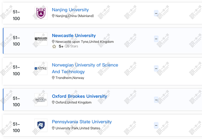Image resolution: width=202 pixels, height=139 pixels.
Task: Click the Newcastle University logo thumbnail
Action: coord(41,39)
